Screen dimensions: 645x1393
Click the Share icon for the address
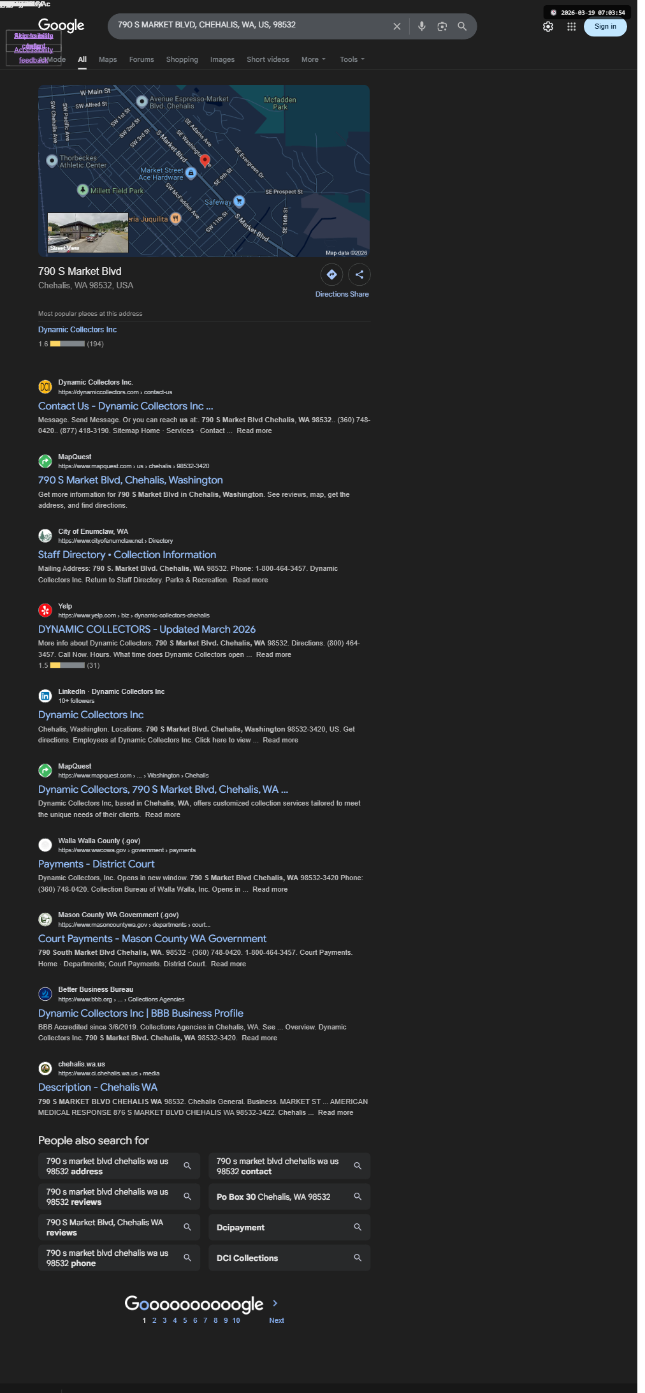tap(359, 274)
